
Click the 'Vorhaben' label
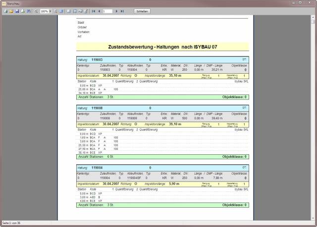coord(84,32)
